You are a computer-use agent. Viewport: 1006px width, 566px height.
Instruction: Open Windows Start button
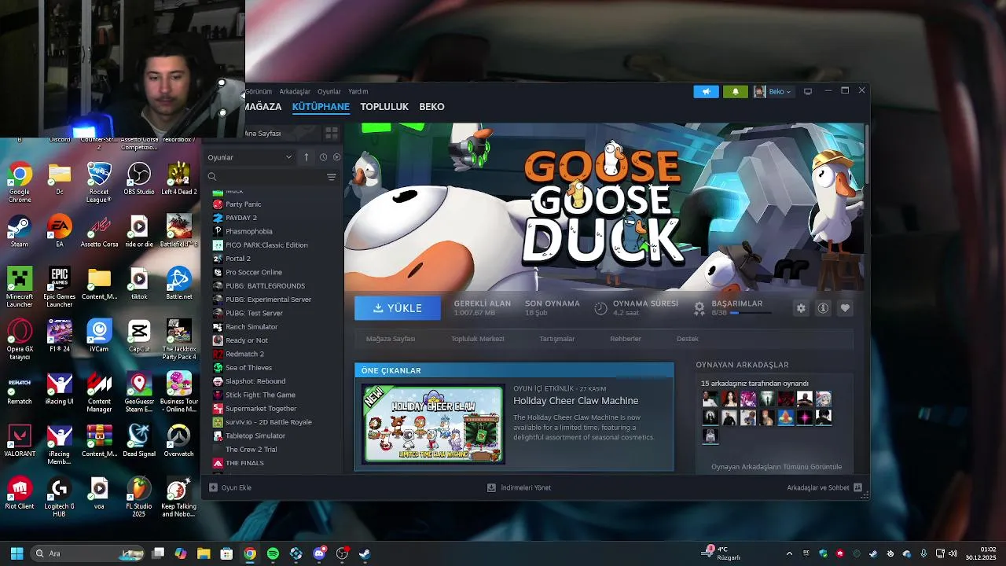(17, 553)
